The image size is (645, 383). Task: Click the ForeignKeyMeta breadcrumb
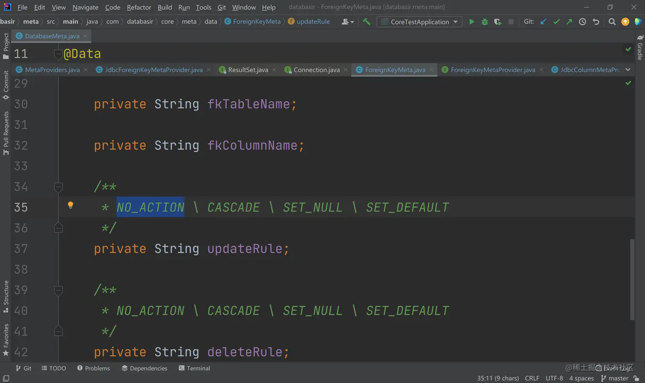(253, 21)
